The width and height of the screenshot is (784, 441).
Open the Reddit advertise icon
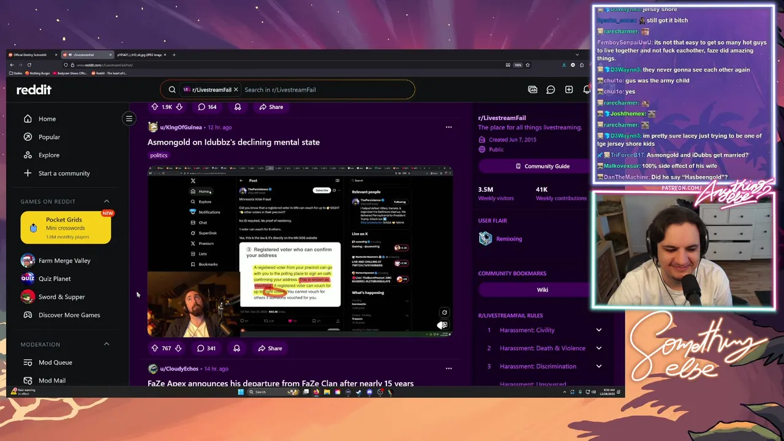(532, 89)
